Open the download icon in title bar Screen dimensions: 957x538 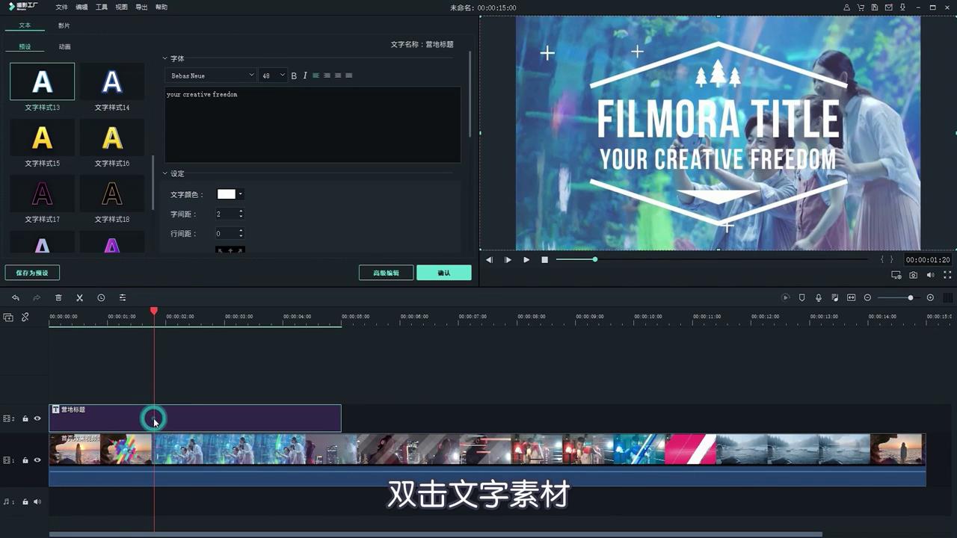tap(903, 7)
